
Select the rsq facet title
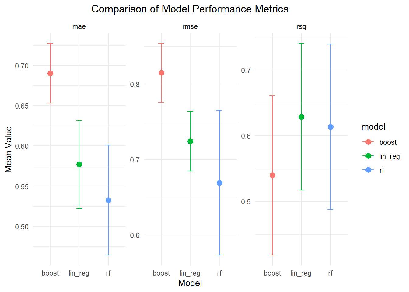[x=301, y=27]
